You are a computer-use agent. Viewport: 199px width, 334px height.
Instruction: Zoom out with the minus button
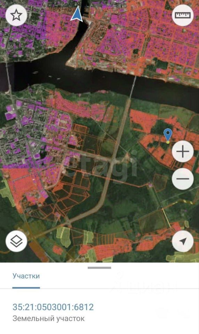pyautogui.click(x=183, y=179)
